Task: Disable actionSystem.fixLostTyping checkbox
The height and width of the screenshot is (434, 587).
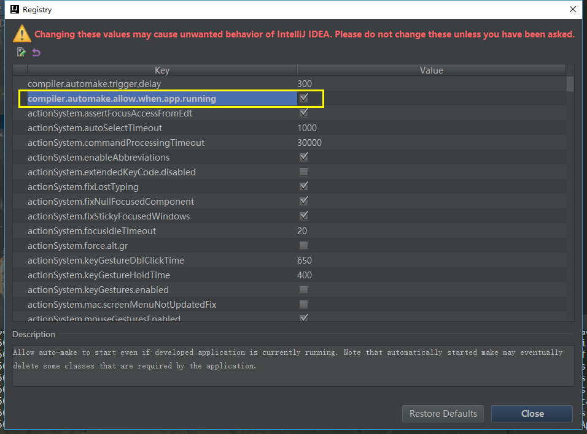Action: tap(303, 186)
